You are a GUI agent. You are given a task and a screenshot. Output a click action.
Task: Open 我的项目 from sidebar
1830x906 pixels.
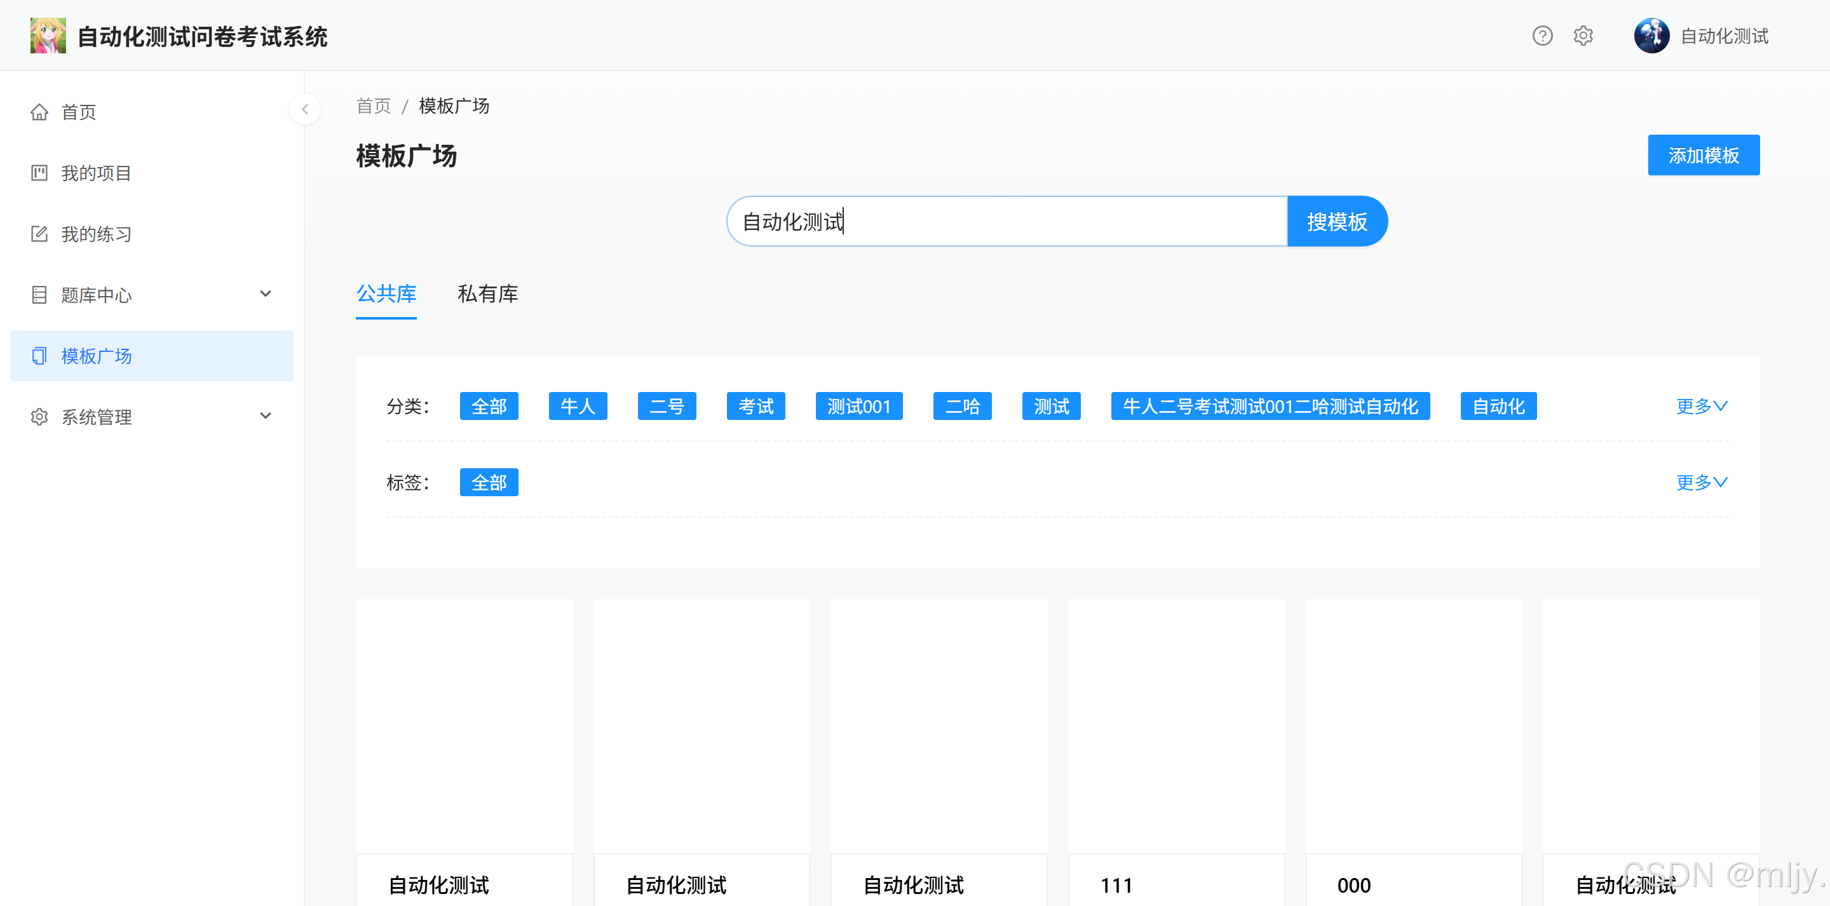click(x=96, y=173)
